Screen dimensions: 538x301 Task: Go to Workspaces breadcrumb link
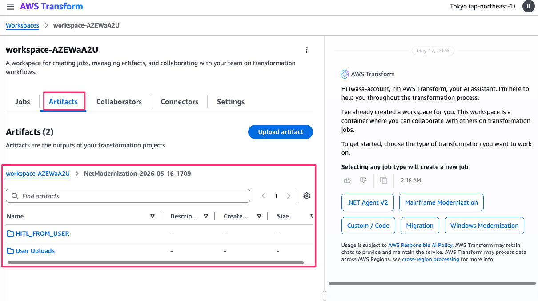tap(22, 25)
